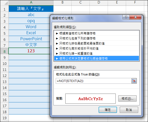The image size is (148, 122).
Task: Select column E header
Action: [117, 3]
